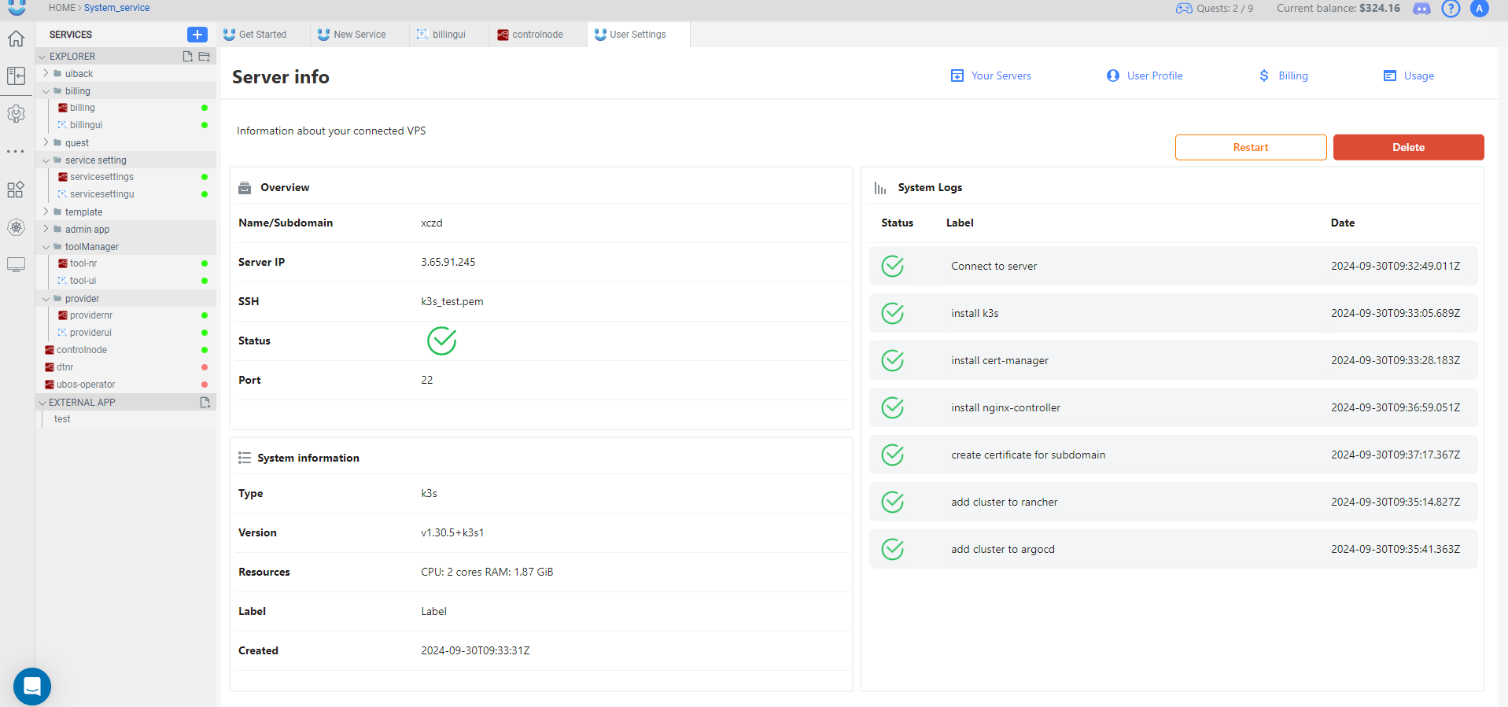Open the Quests gamepad icon
Image resolution: width=1508 pixels, height=707 pixels.
pos(1184,9)
